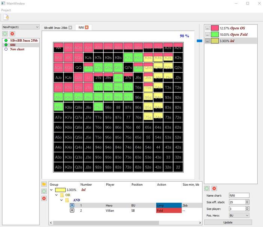The width and height of the screenshot is (263, 227).
Task: Open the Pos. Hero BU dropdown
Action: (239, 215)
